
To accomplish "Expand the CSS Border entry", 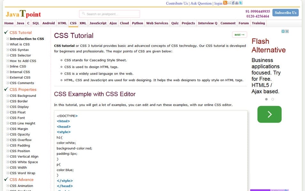I will pyautogui.click(x=8, y=101).
